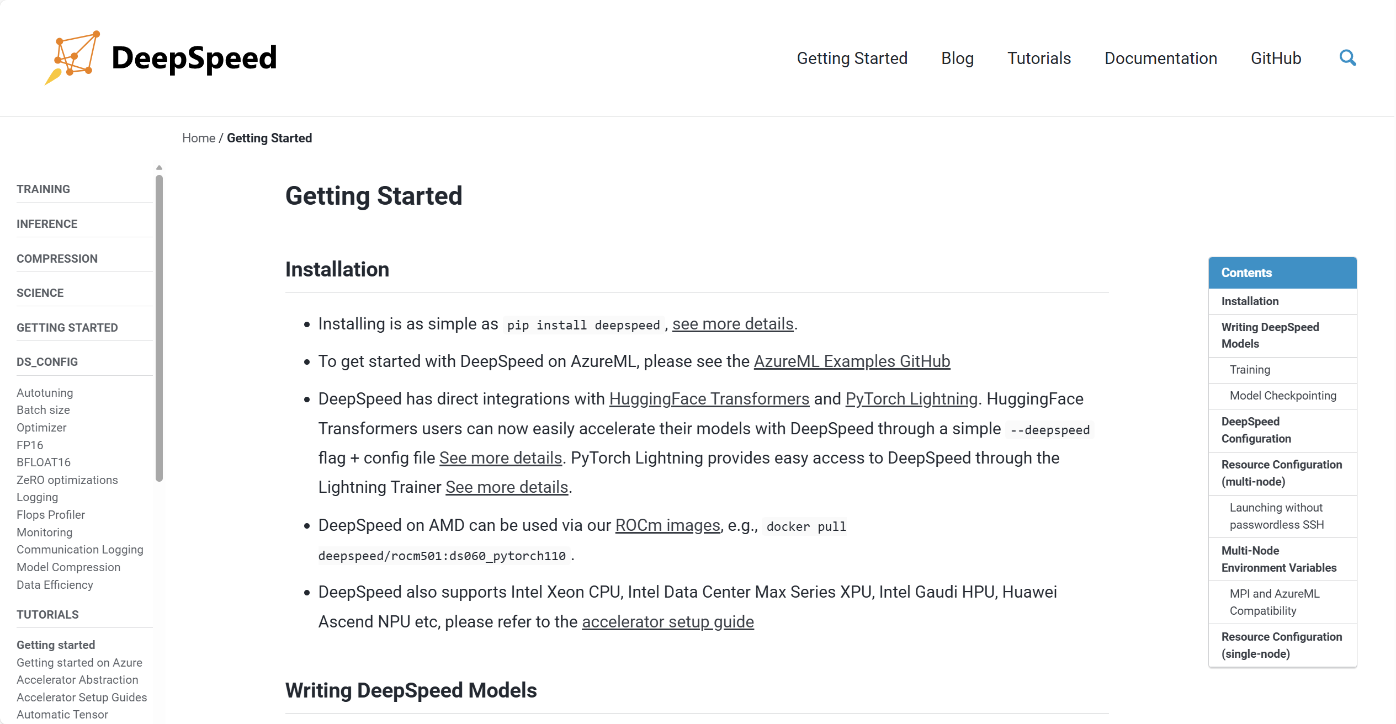Click Getting started on Azure sidebar entry
This screenshot has width=1396, height=724.
tap(79, 662)
